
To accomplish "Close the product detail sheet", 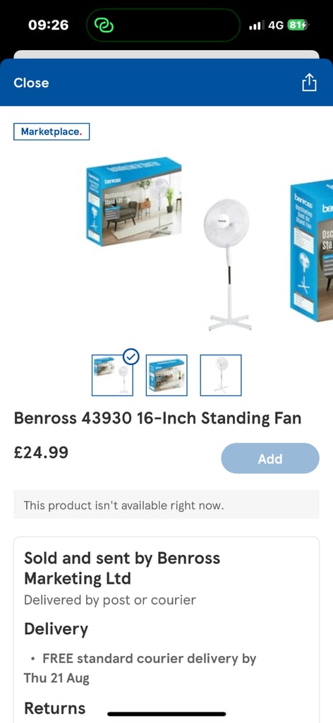I will (x=31, y=83).
